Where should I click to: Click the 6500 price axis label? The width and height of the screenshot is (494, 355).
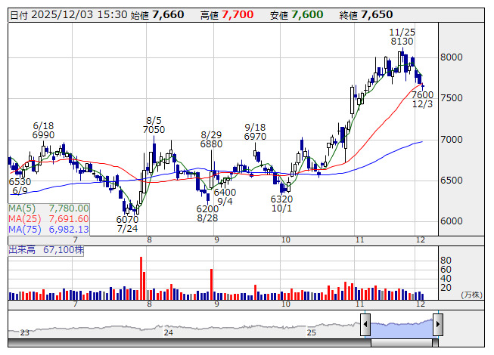click(452, 181)
